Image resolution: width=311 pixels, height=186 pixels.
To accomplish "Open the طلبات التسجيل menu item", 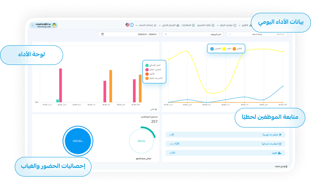I will point(205,25).
